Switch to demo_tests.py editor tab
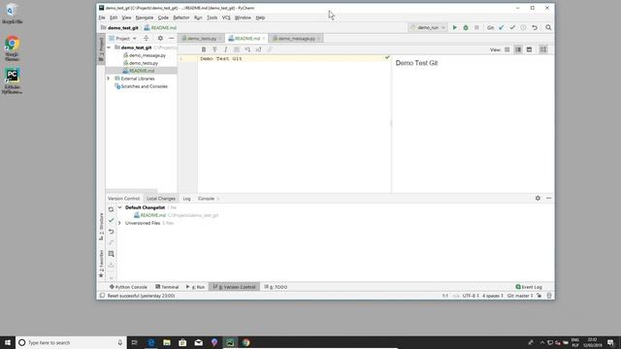This screenshot has height=349, width=621. click(x=202, y=39)
